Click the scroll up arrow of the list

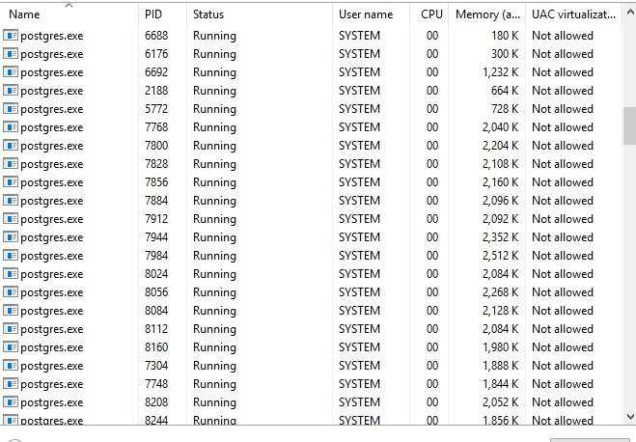(630, 13)
